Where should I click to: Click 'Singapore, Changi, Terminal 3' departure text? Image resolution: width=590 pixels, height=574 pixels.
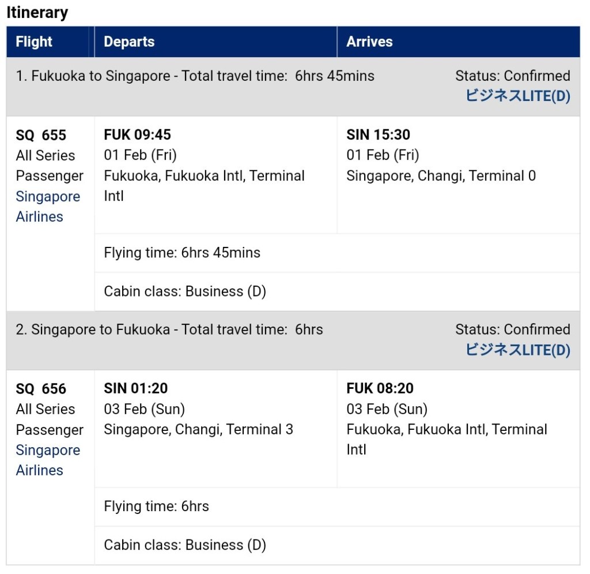pos(198,429)
